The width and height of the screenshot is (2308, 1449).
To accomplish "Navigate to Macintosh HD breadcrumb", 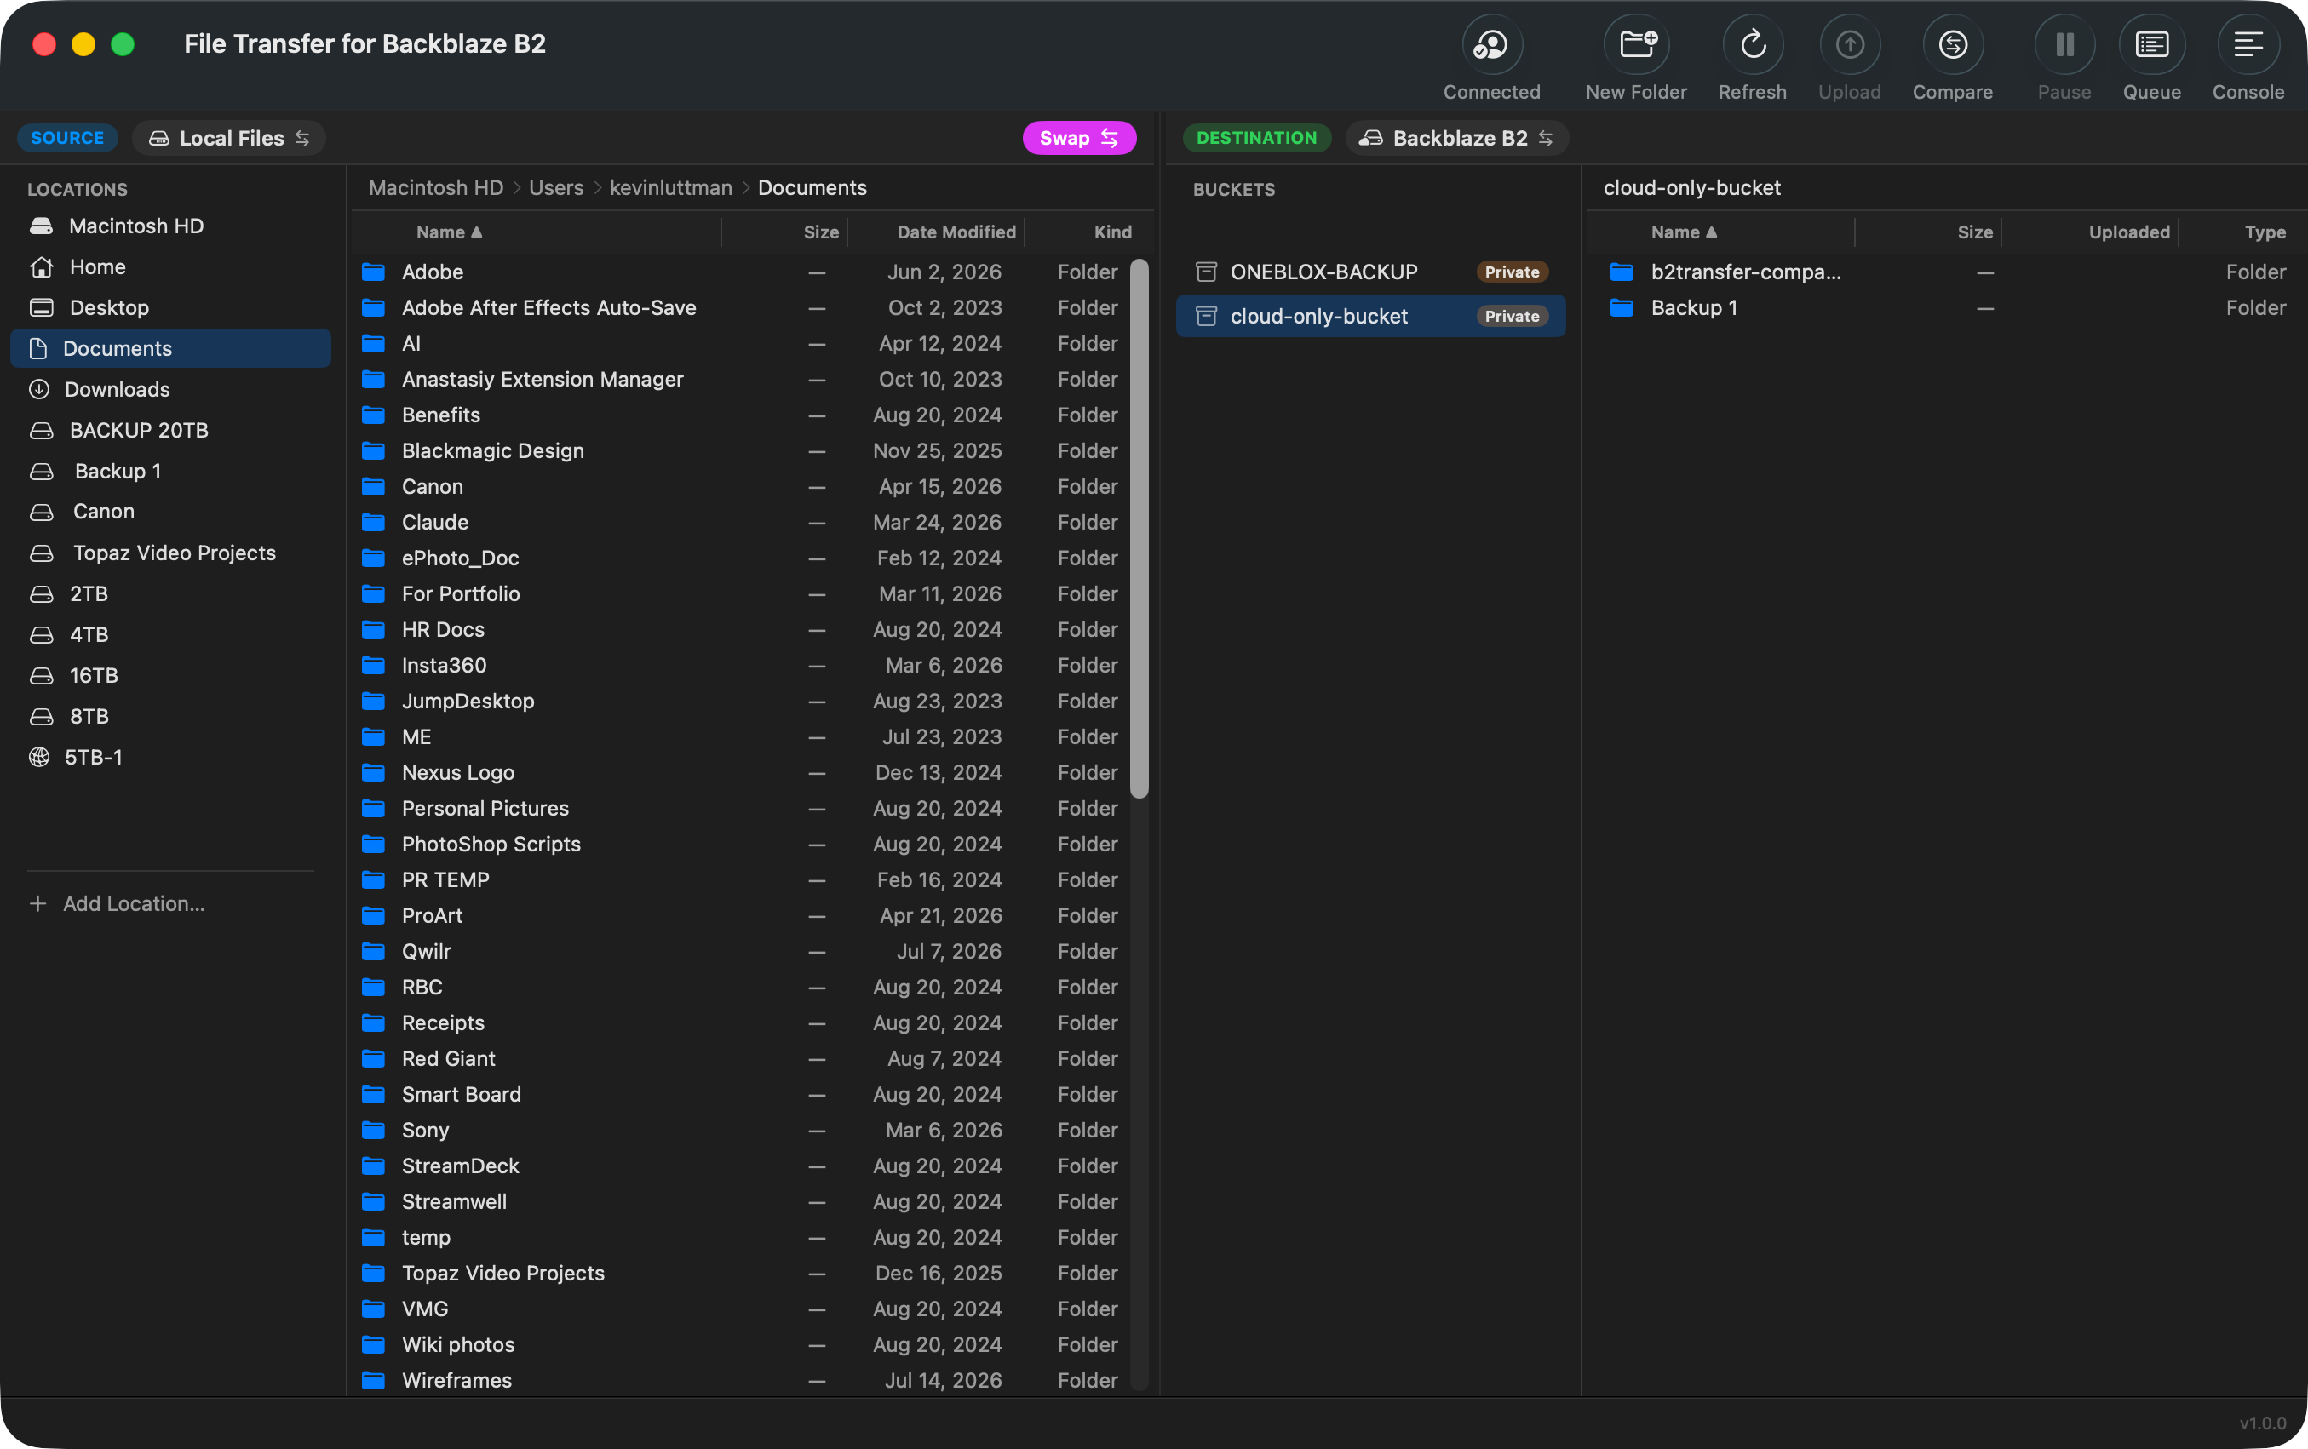I will (436, 188).
